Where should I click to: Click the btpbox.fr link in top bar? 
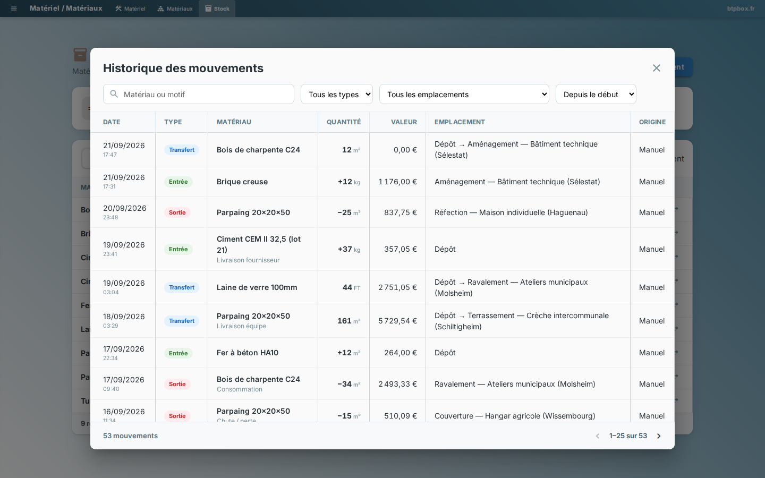[x=741, y=8]
